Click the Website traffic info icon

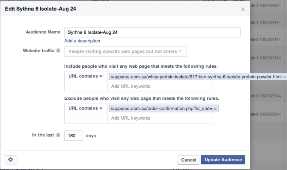tap(58, 50)
